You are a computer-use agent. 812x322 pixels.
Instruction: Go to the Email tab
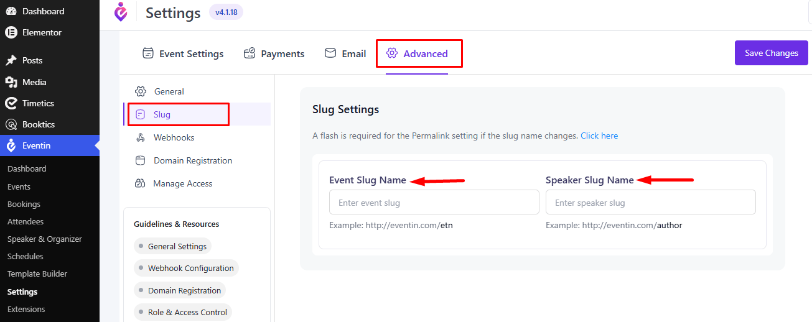[345, 53]
